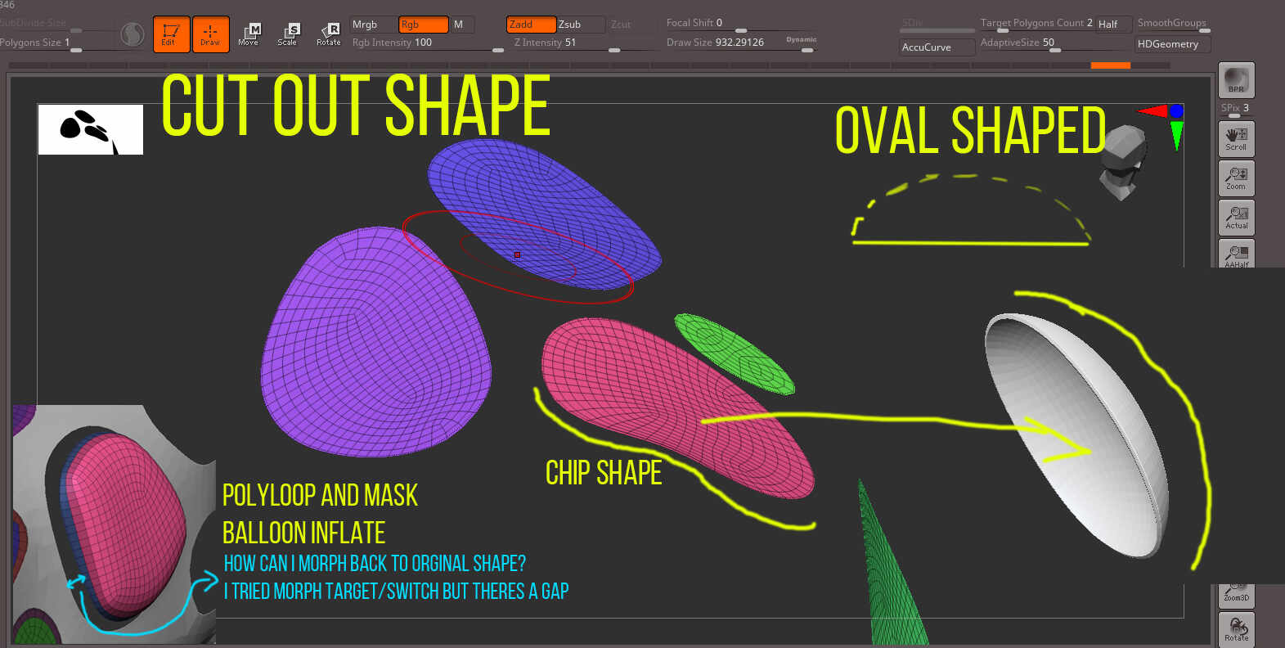
Task: Open the AccuCurve setting
Action: (x=937, y=47)
